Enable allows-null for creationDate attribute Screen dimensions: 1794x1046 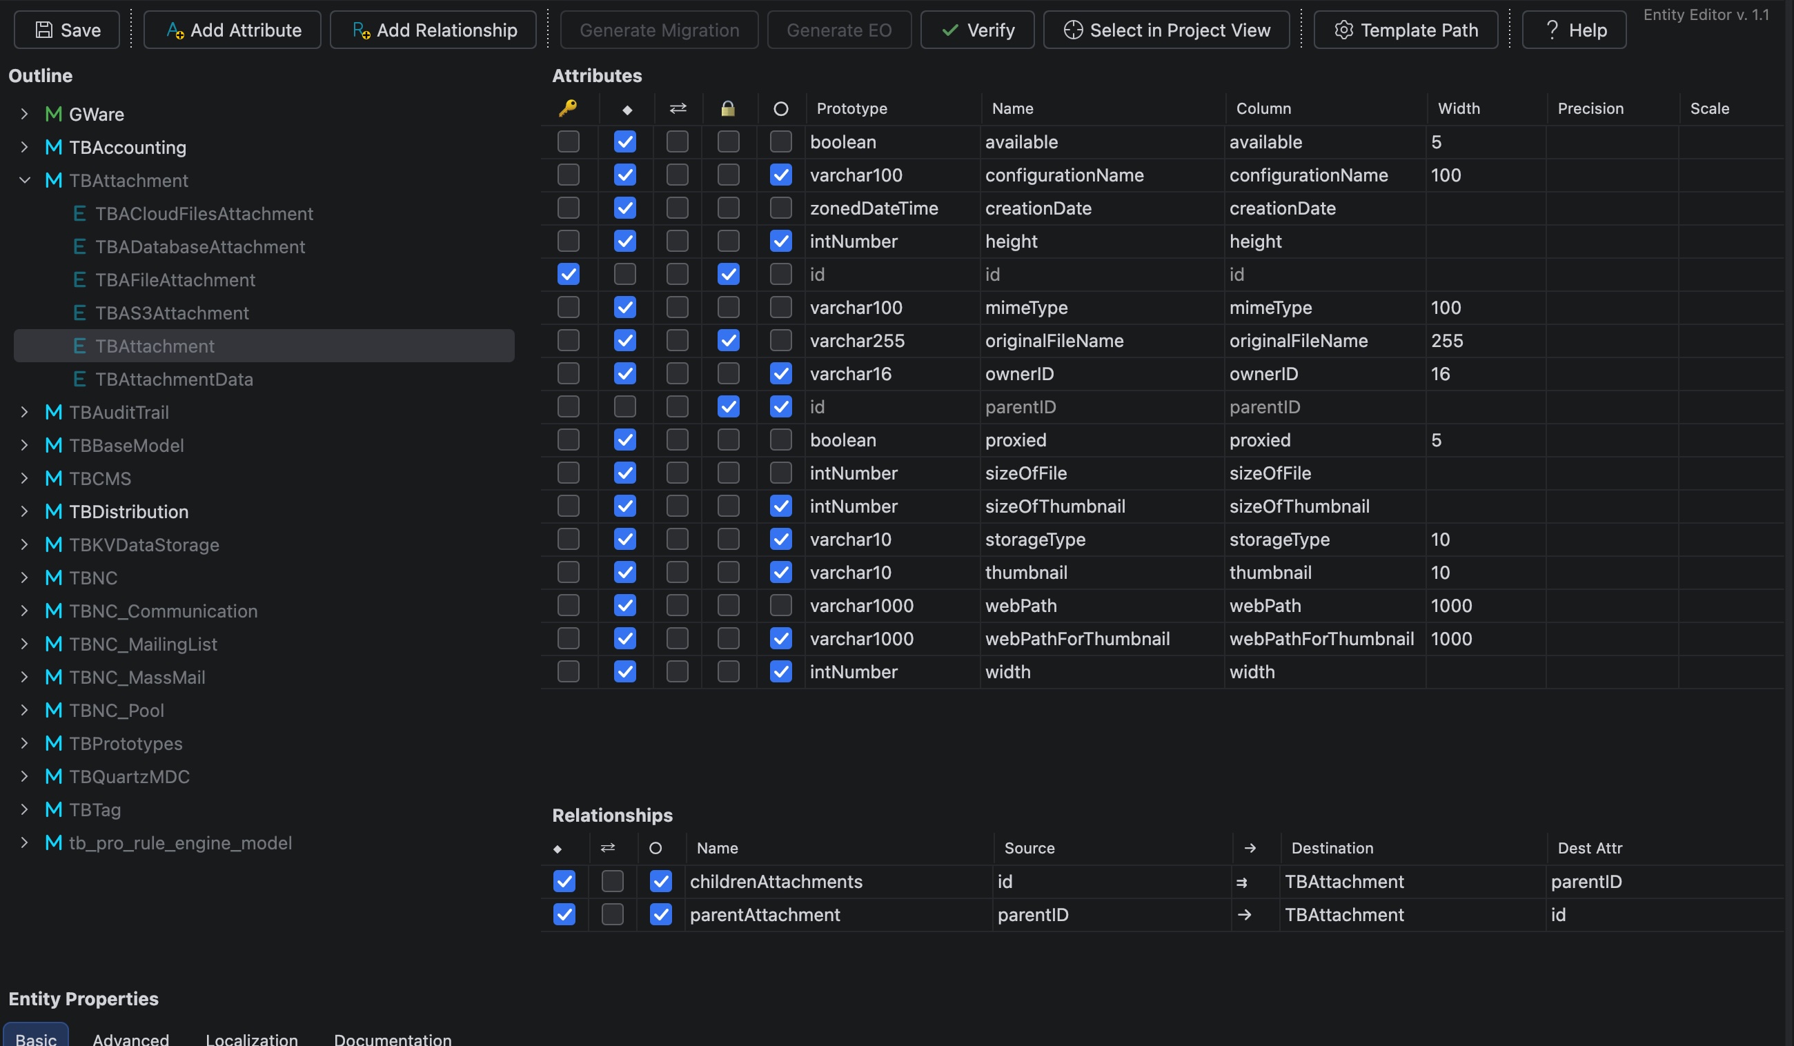(x=781, y=208)
